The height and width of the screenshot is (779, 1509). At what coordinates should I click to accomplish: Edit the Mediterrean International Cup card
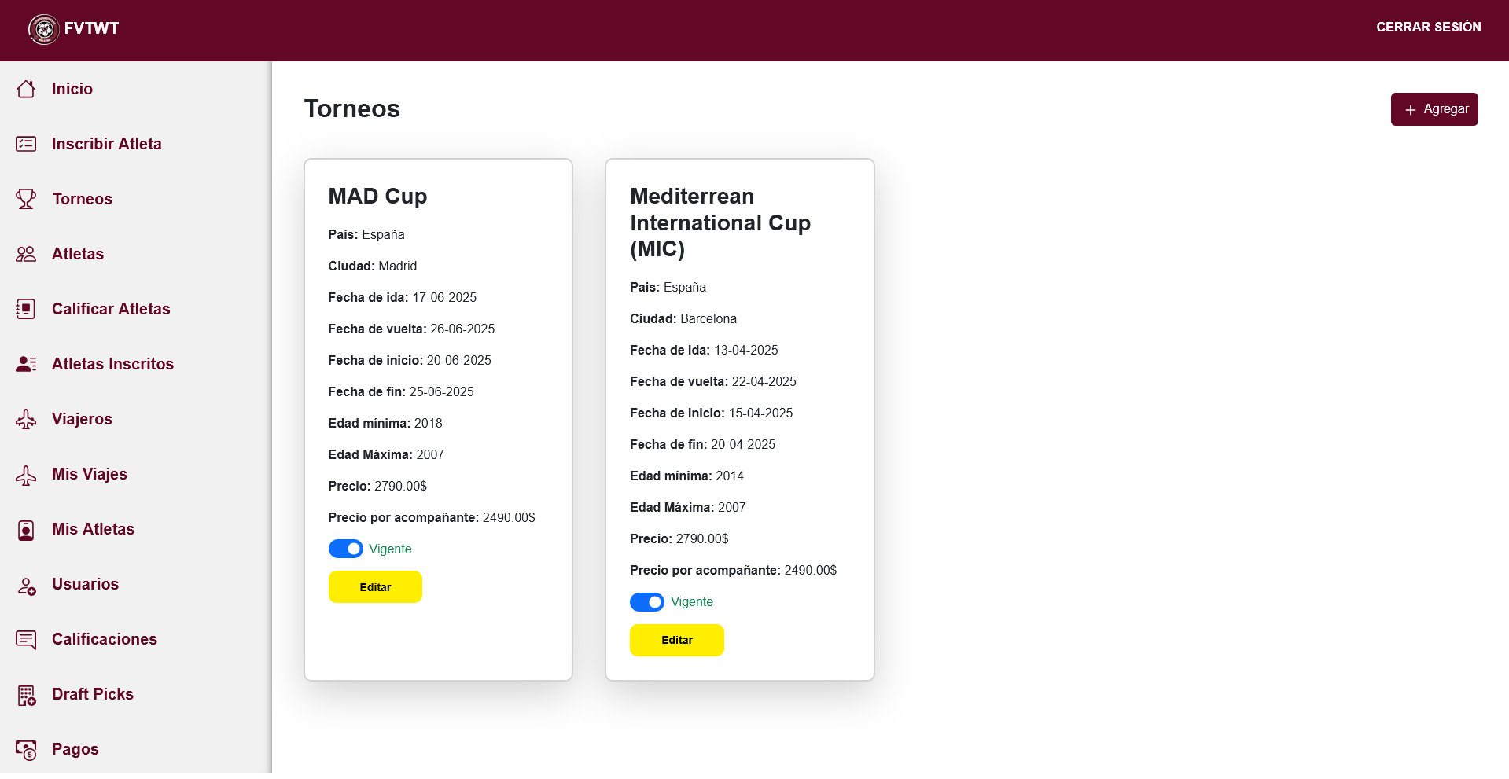point(677,640)
